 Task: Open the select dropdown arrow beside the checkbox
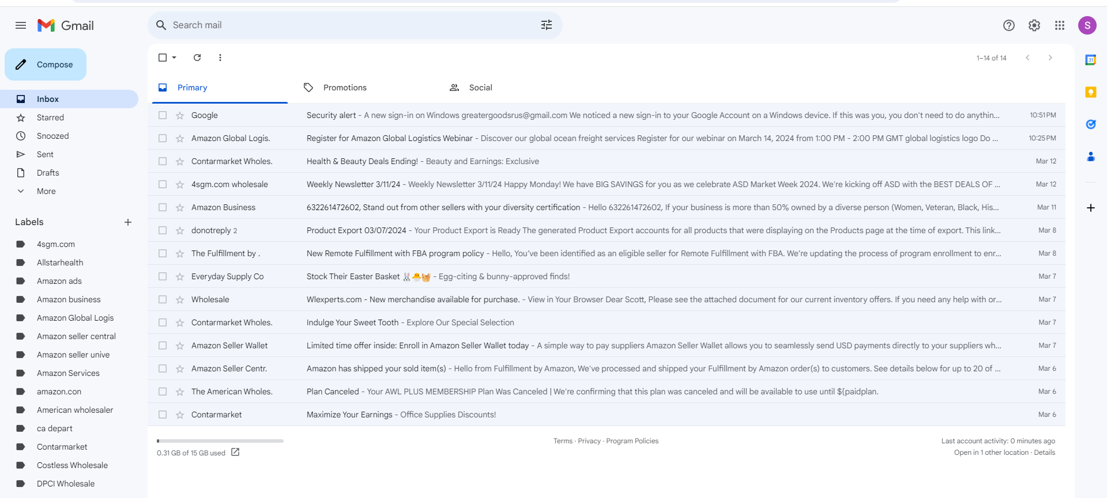(174, 58)
